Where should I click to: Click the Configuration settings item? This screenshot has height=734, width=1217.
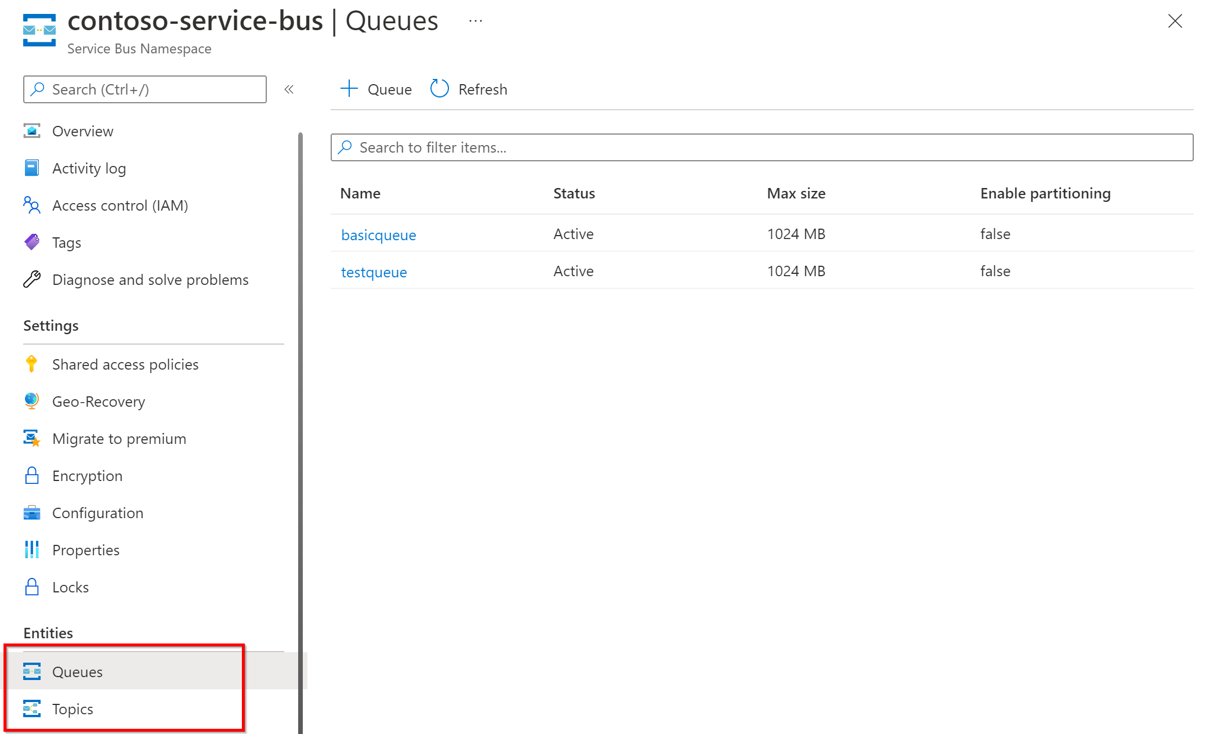98,513
